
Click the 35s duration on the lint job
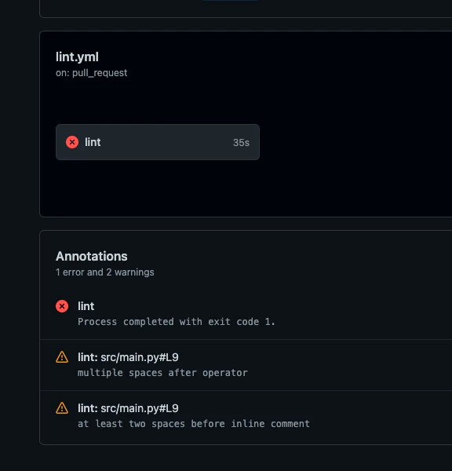241,143
